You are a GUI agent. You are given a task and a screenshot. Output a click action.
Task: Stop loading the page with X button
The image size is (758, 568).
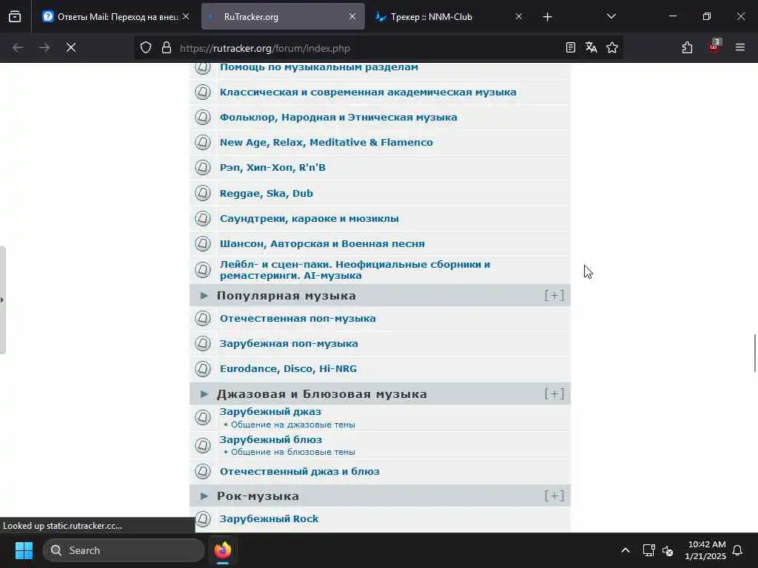(71, 47)
